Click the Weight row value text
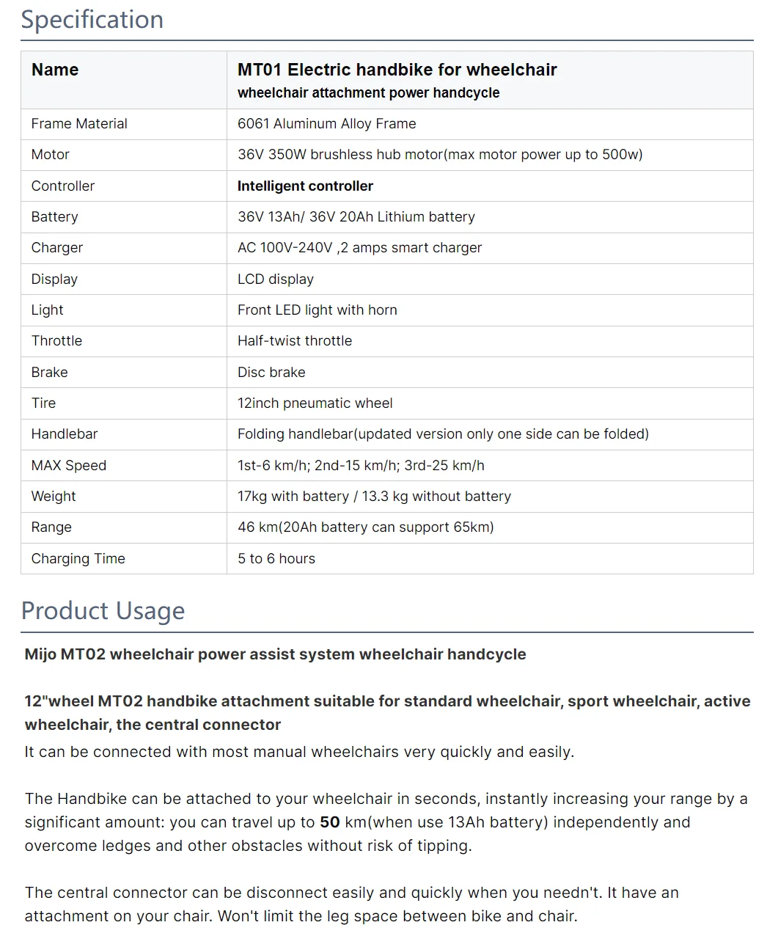Image resolution: width=778 pixels, height=947 pixels. pyautogui.click(x=374, y=497)
